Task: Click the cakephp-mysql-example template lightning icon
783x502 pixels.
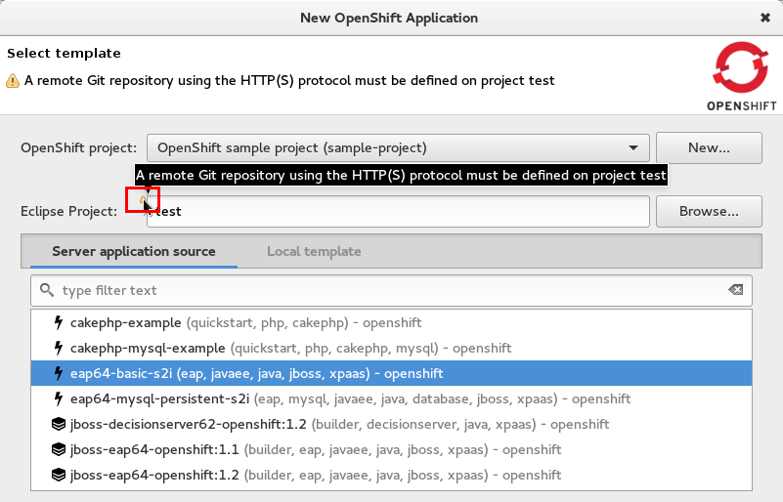Action: coord(58,349)
